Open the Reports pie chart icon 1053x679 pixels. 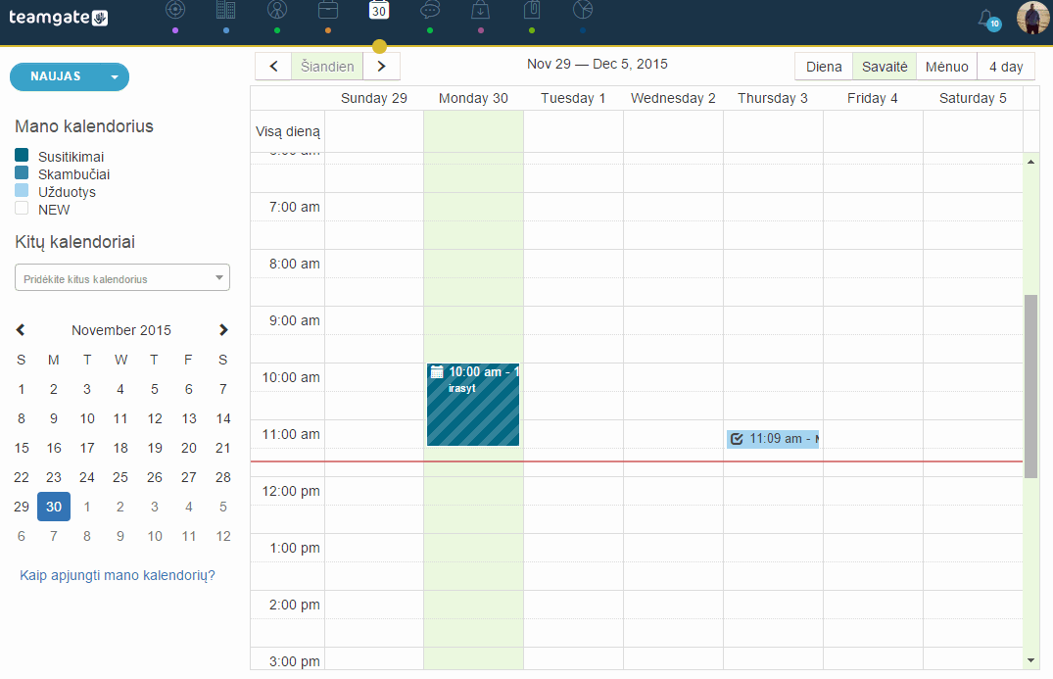pyautogui.click(x=582, y=10)
